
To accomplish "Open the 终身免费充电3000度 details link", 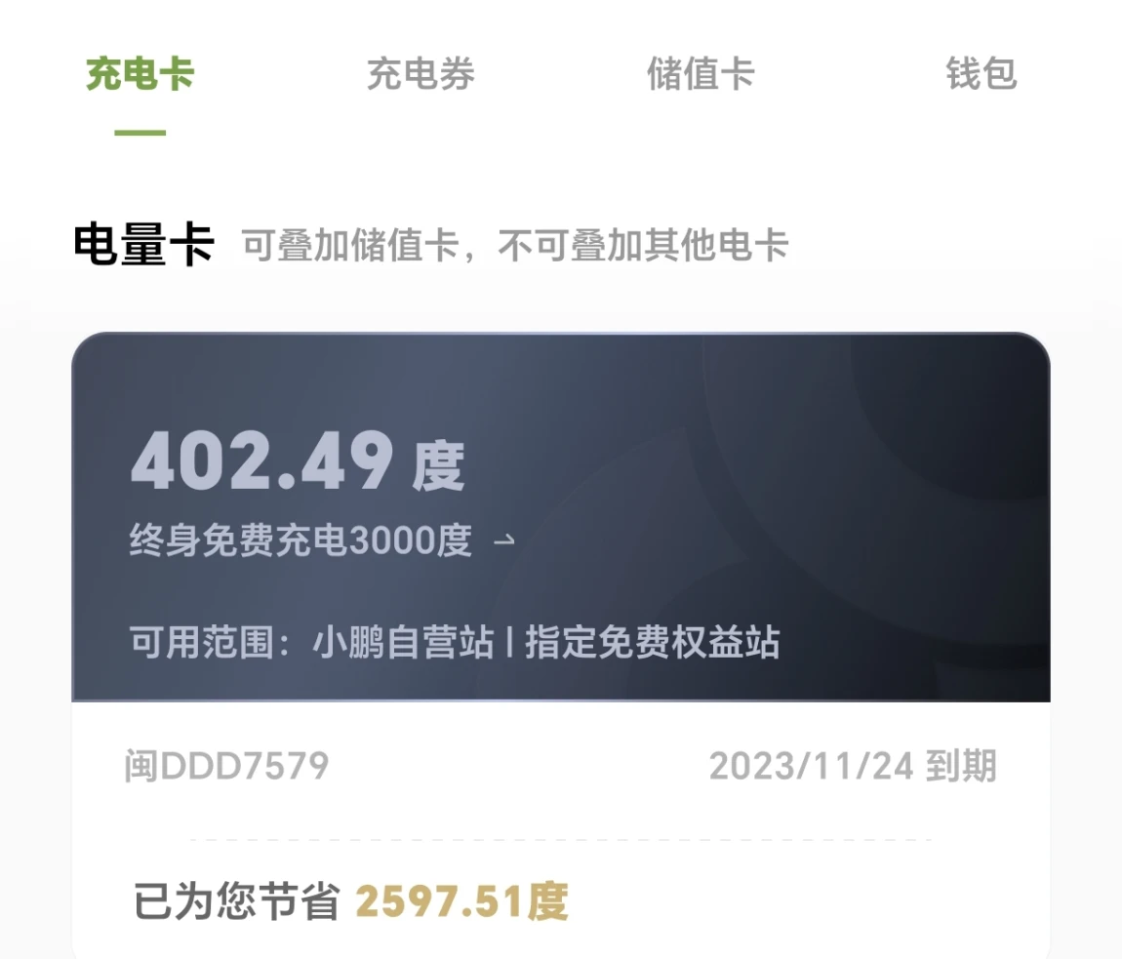I will point(301,540).
